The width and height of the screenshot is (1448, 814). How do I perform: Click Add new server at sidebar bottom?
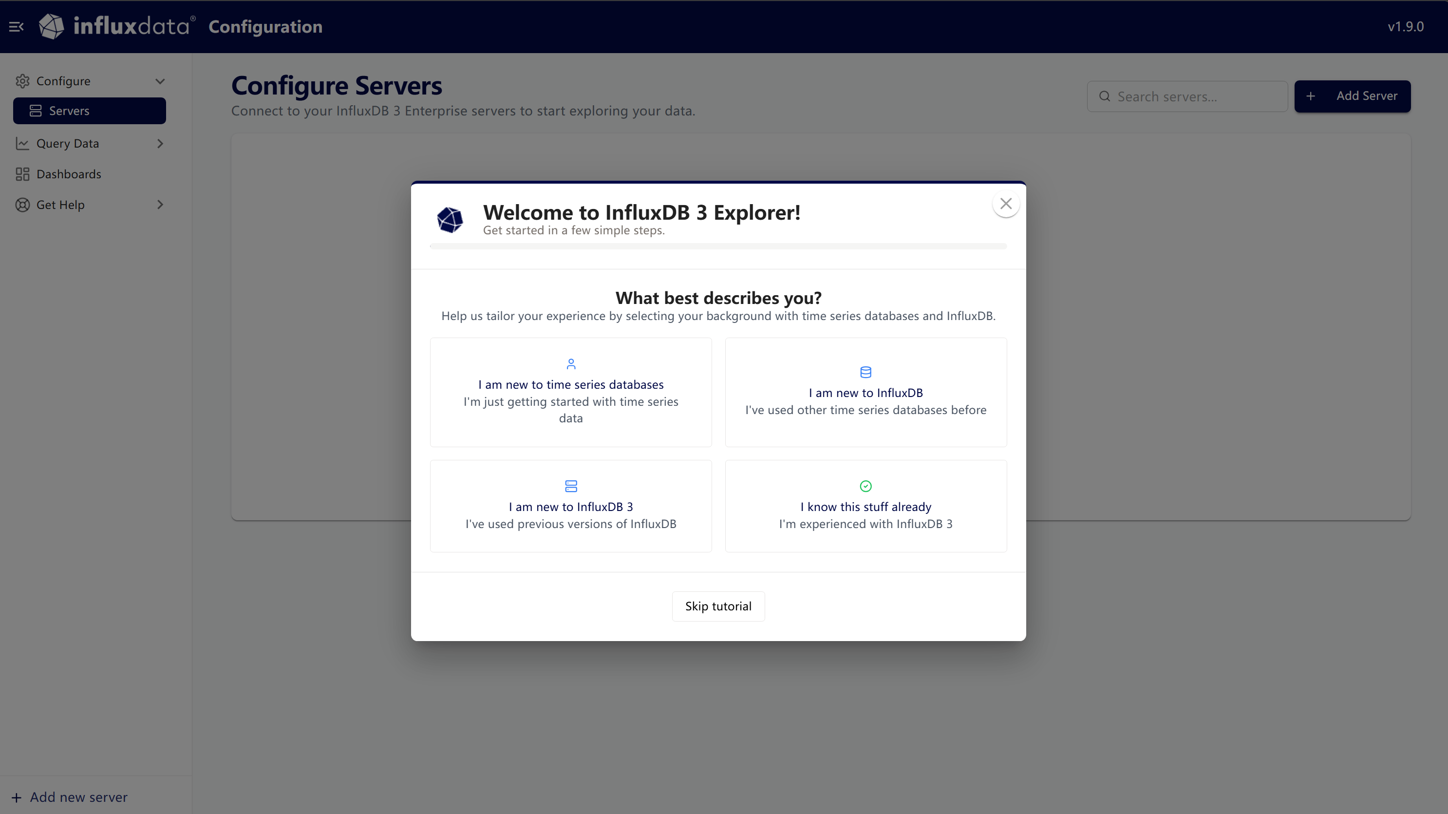[x=70, y=797]
